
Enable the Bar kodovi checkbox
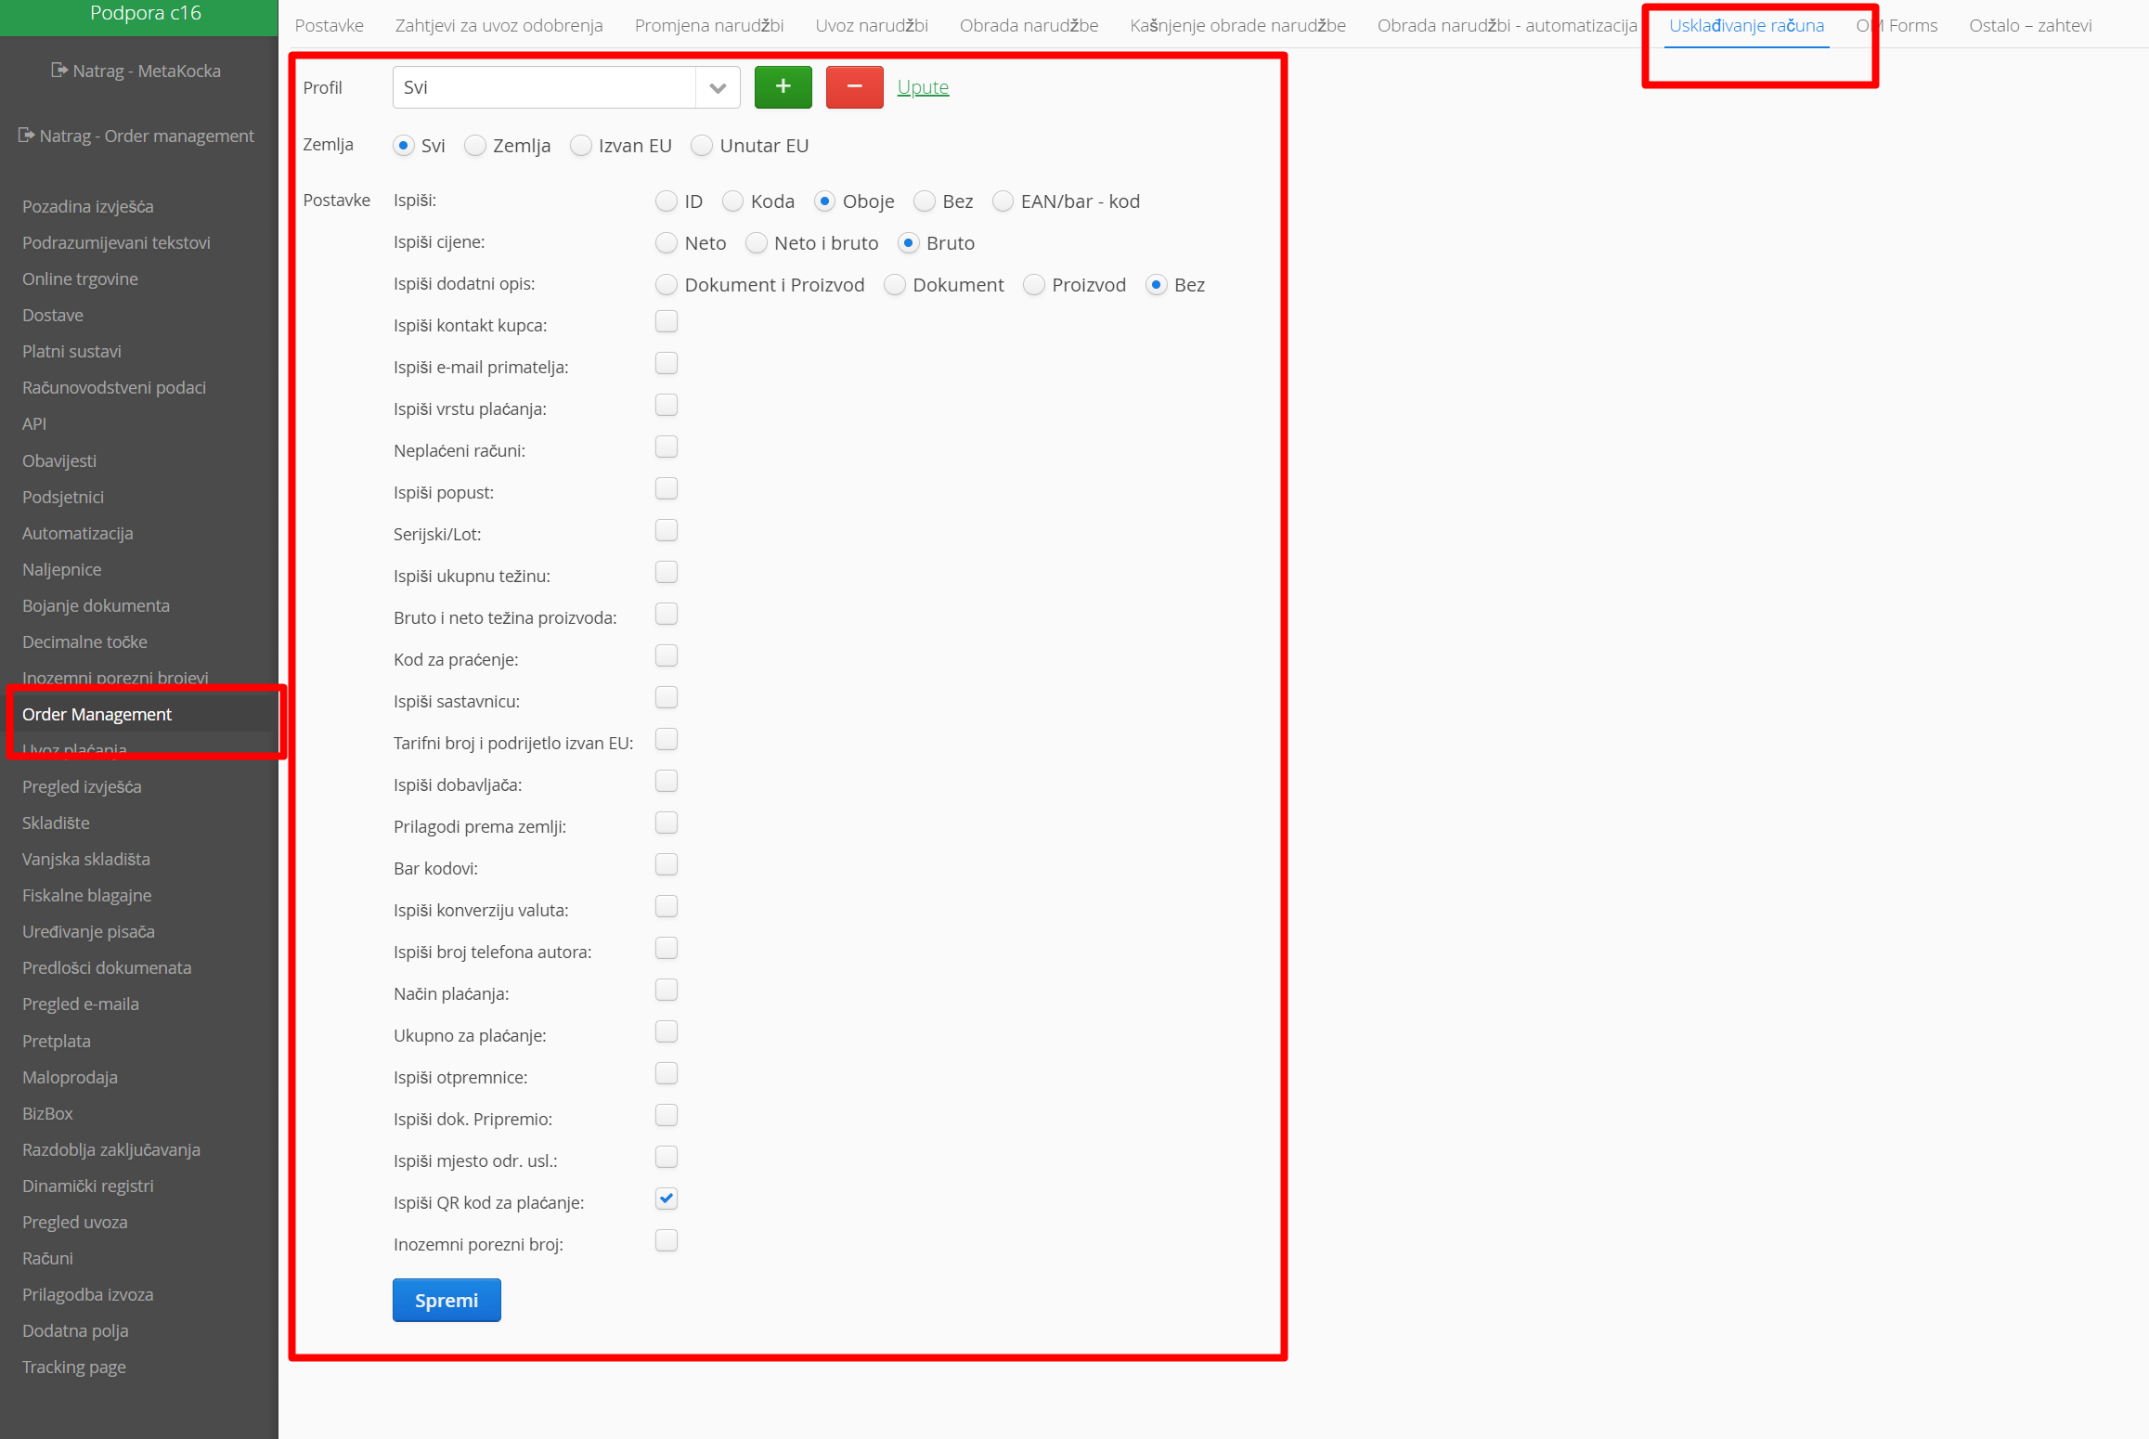click(x=666, y=865)
